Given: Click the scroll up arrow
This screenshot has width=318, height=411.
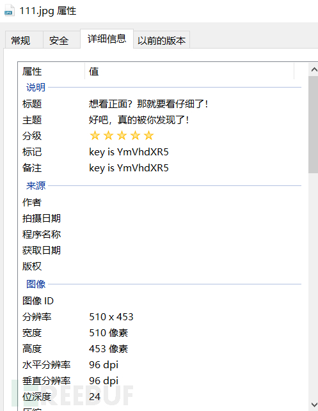Looking at the screenshot, I should pos(314,70).
